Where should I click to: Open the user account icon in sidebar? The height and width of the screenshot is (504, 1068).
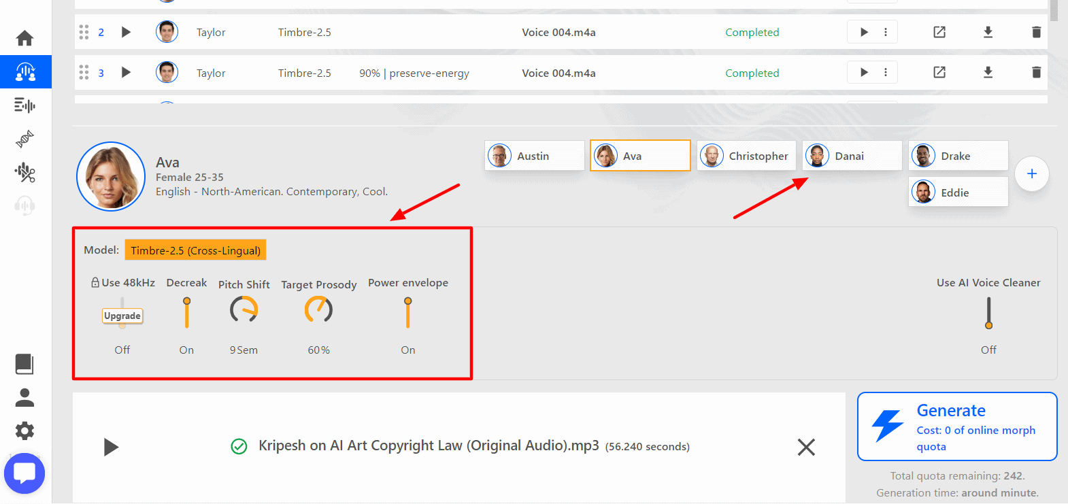pyautogui.click(x=25, y=397)
